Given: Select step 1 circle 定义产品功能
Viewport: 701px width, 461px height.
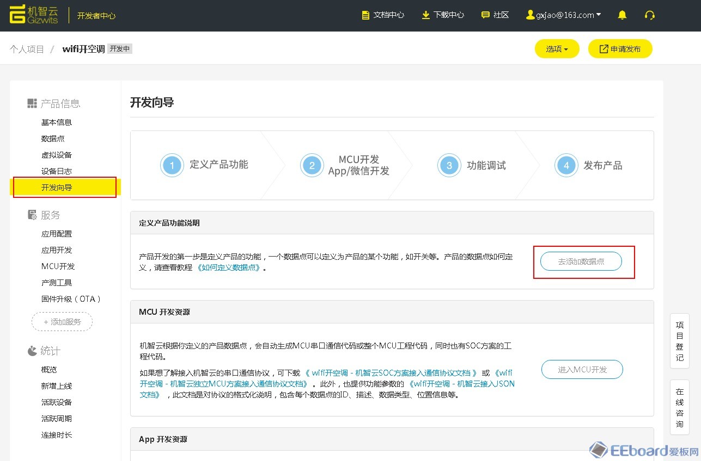Looking at the screenshot, I should tap(172, 165).
